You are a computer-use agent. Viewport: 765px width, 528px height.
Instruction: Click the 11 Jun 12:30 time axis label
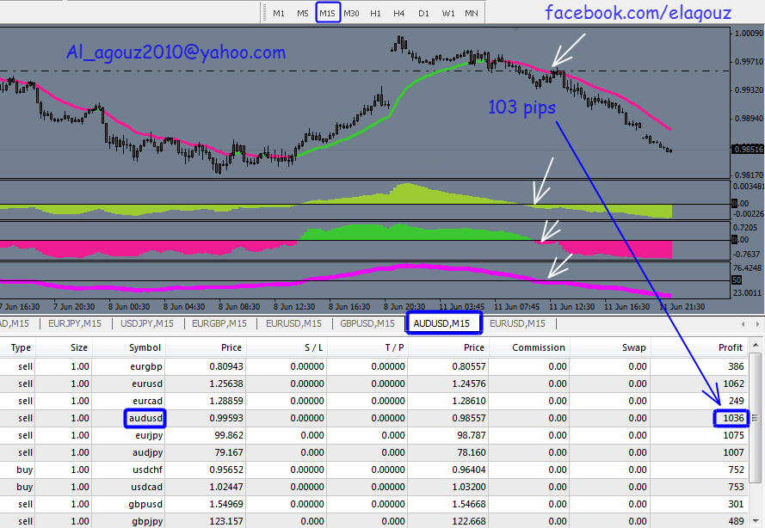coord(571,307)
